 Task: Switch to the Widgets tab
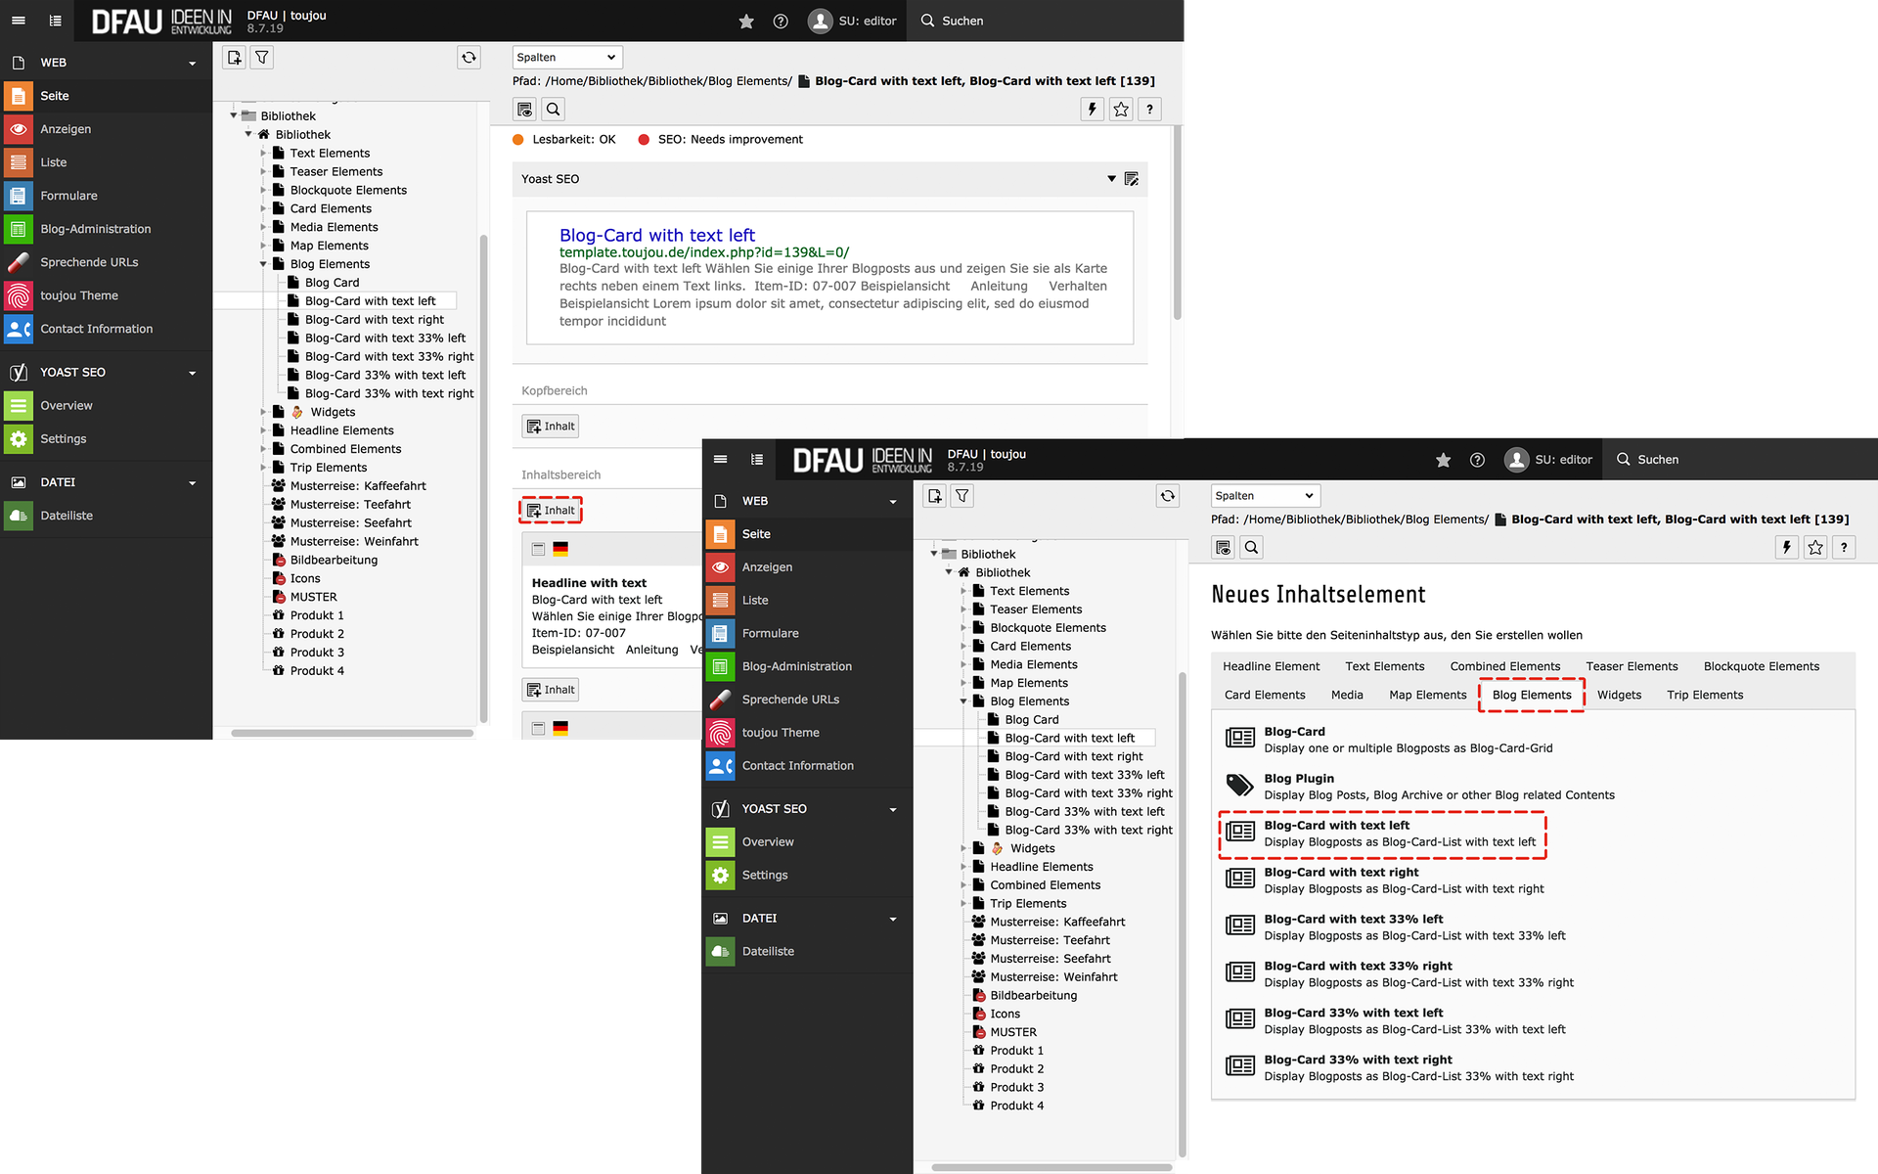click(1619, 695)
